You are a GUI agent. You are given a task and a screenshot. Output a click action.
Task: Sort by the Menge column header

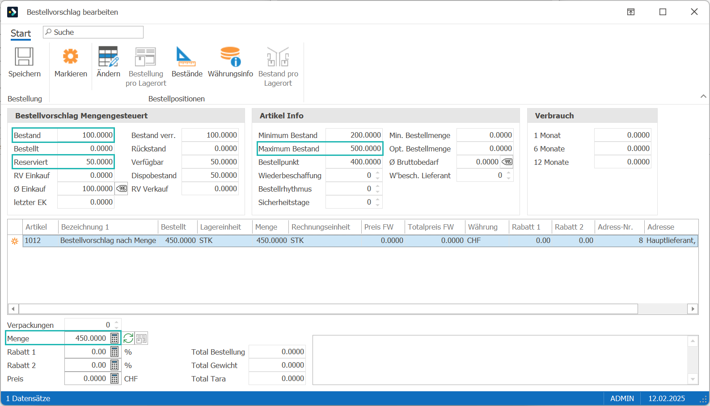click(x=270, y=227)
